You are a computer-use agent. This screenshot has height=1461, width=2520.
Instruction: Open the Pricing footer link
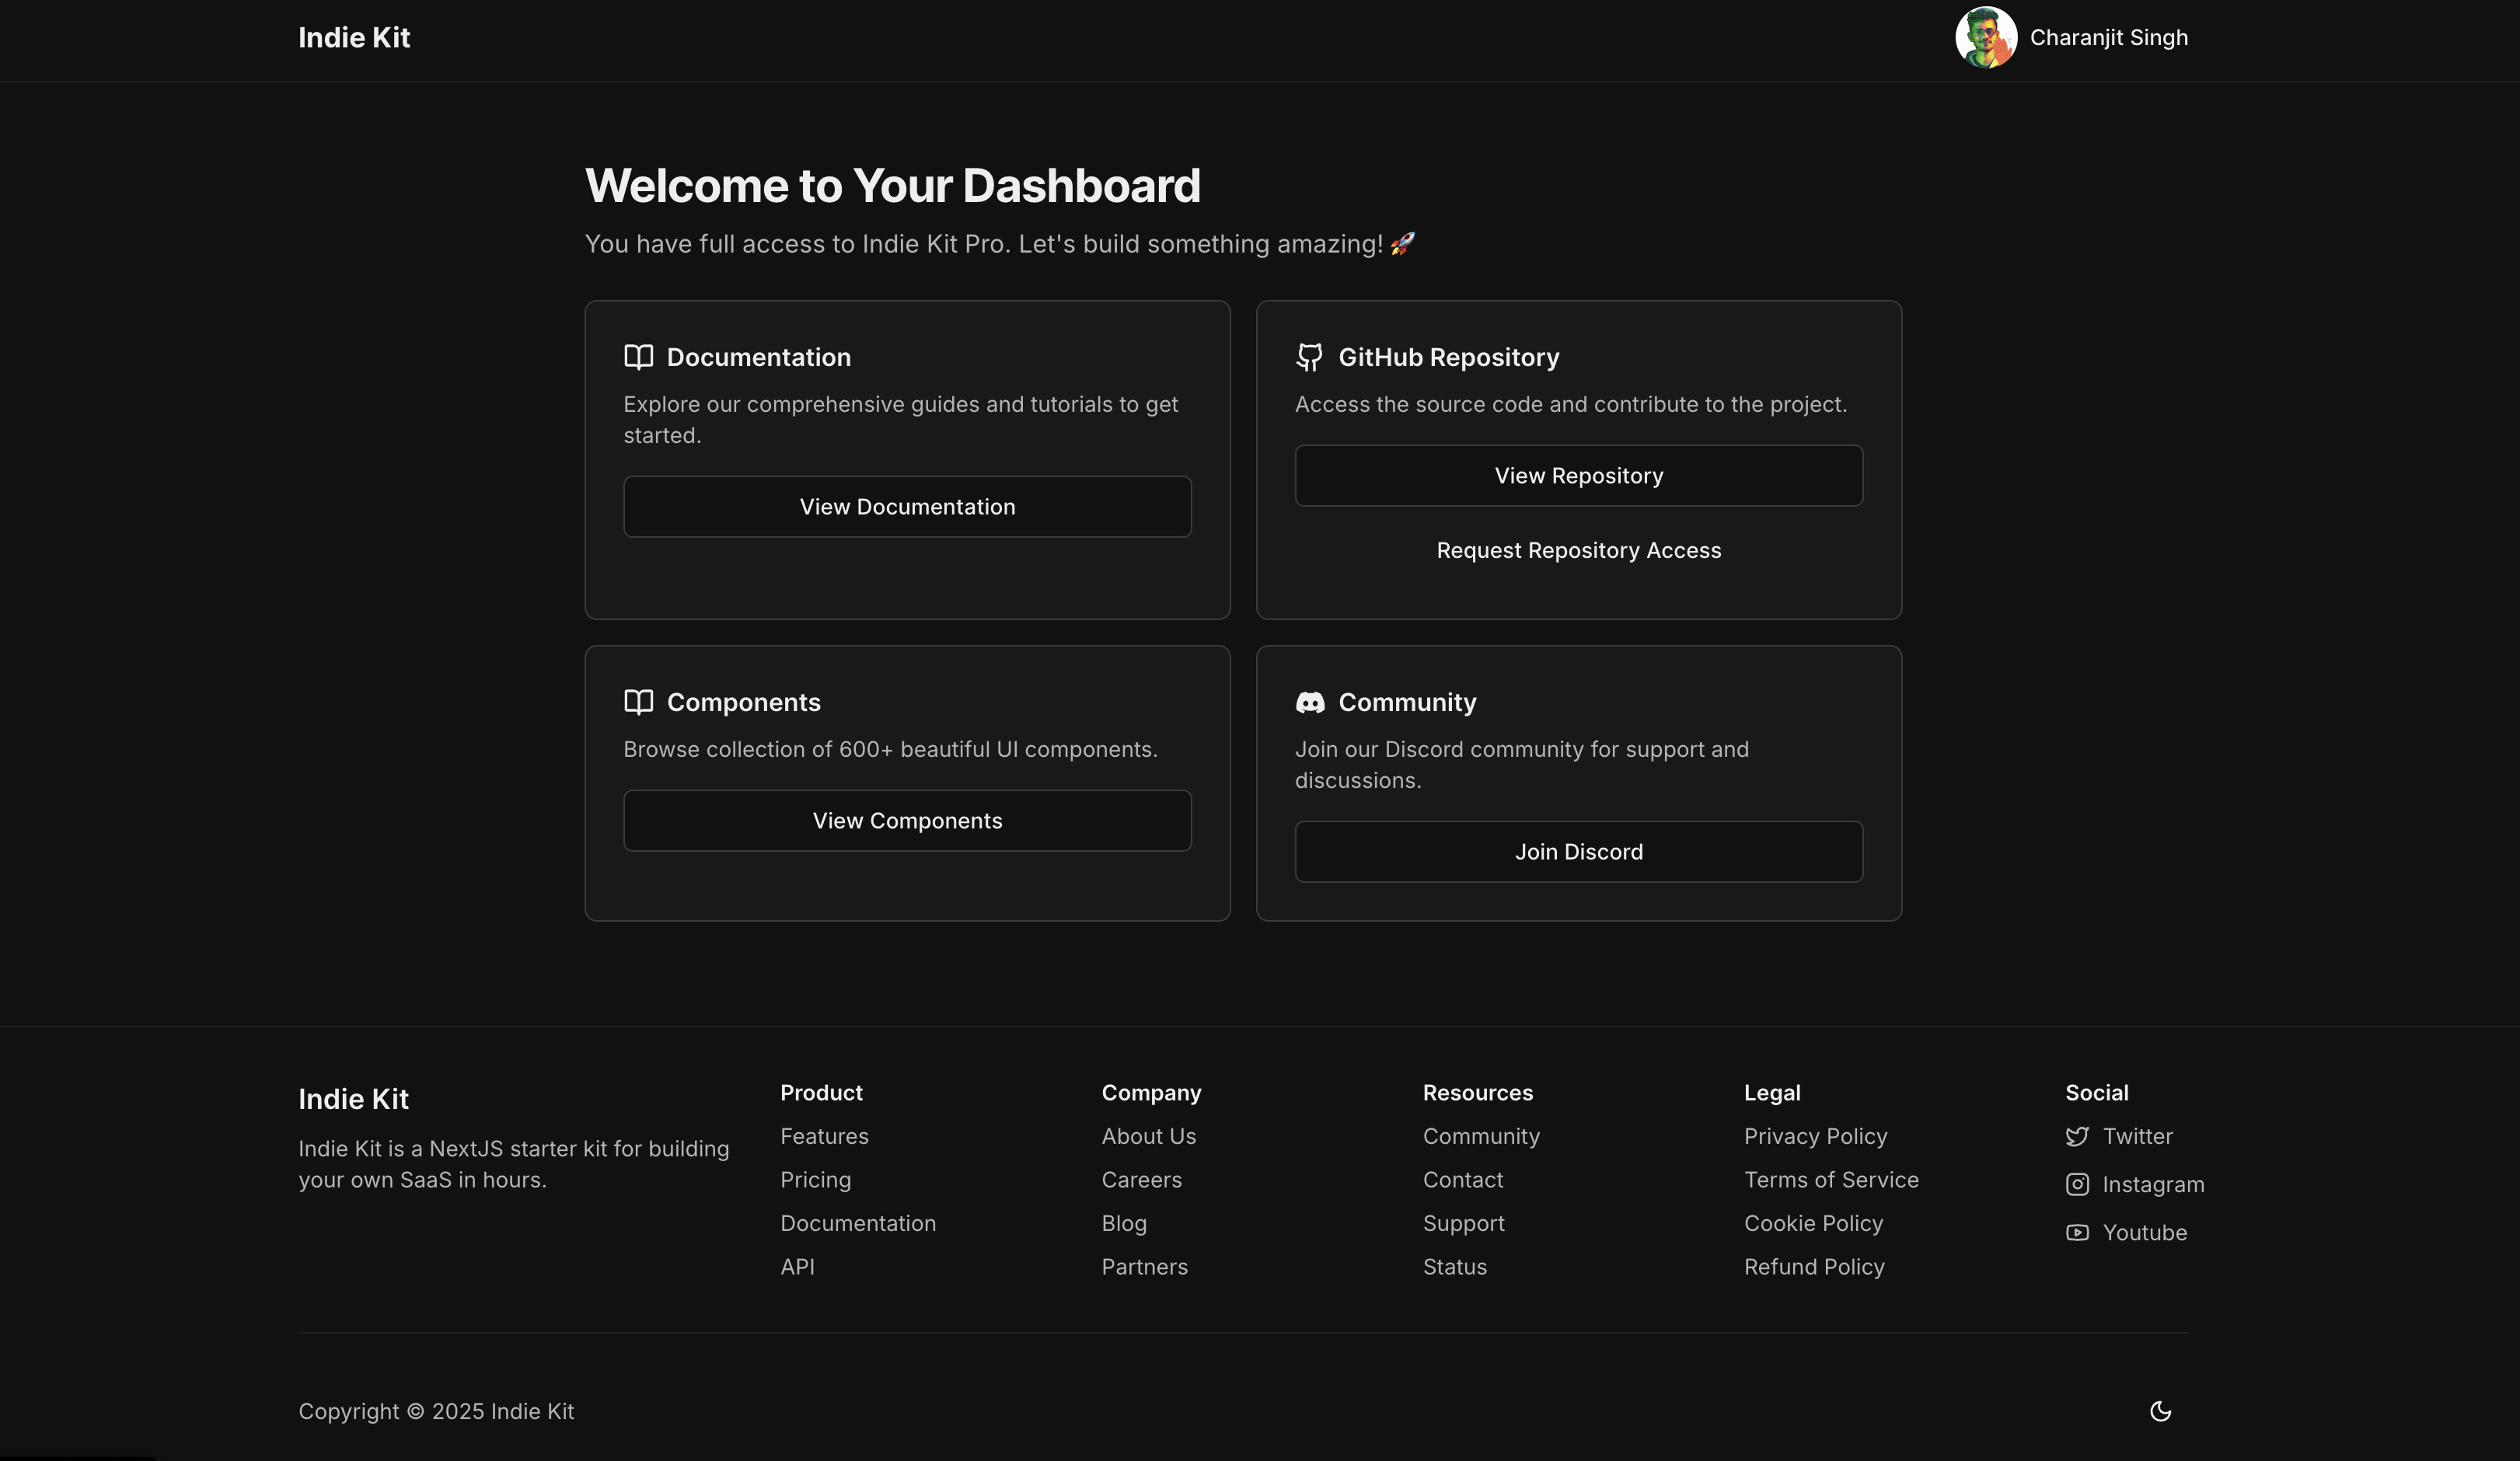point(815,1180)
